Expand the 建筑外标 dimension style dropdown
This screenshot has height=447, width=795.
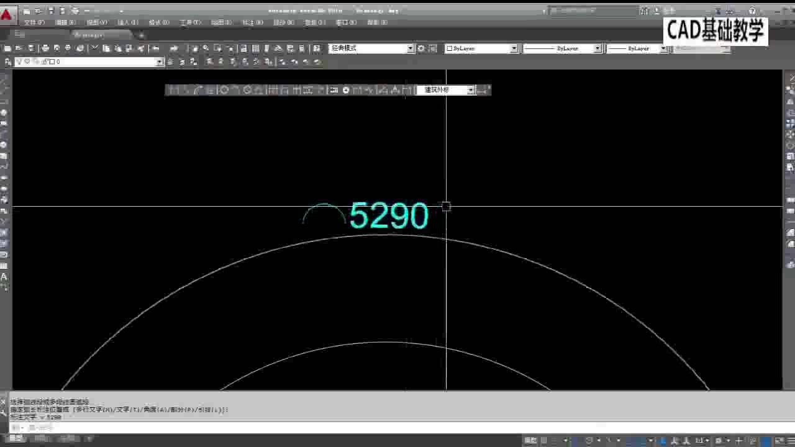pyautogui.click(x=471, y=90)
